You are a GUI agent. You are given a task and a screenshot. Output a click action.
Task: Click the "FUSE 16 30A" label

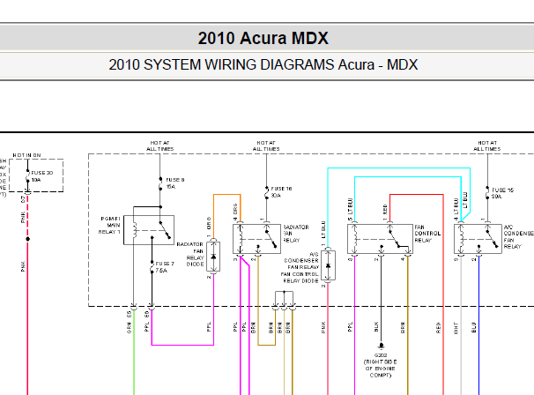281,192
